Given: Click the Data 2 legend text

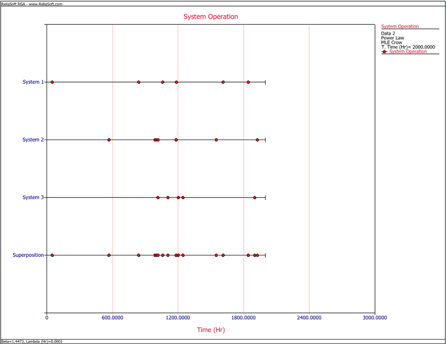Looking at the screenshot, I should coord(388,33).
